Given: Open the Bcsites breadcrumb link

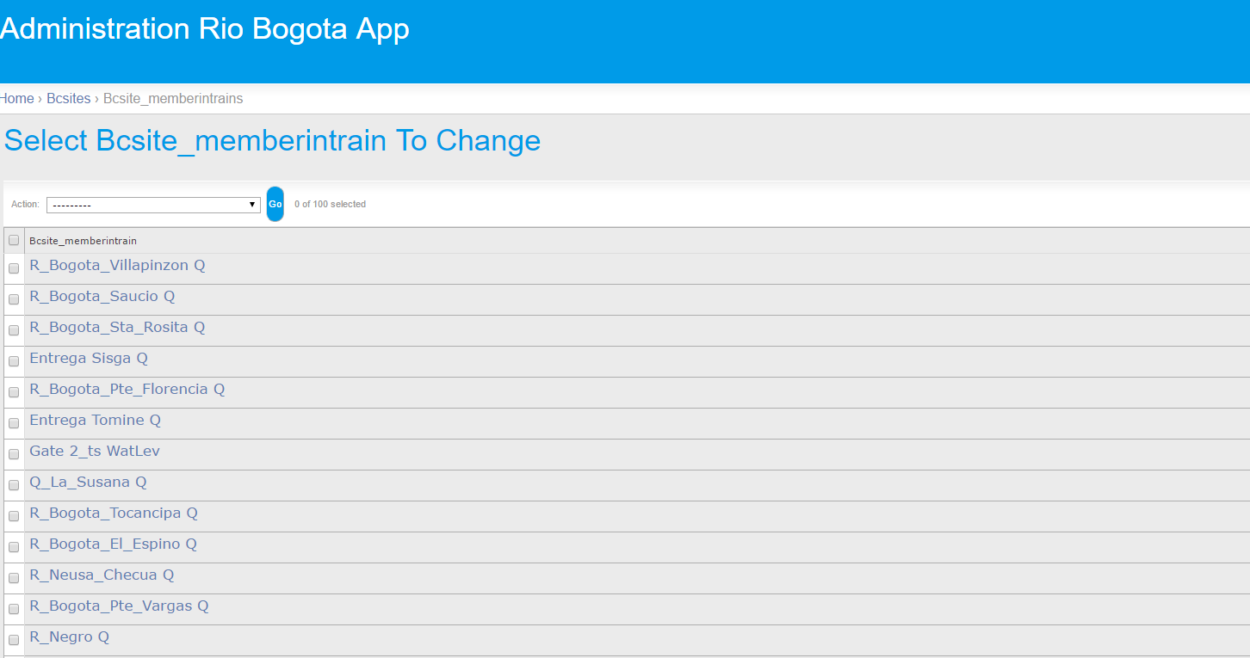Looking at the screenshot, I should point(69,99).
